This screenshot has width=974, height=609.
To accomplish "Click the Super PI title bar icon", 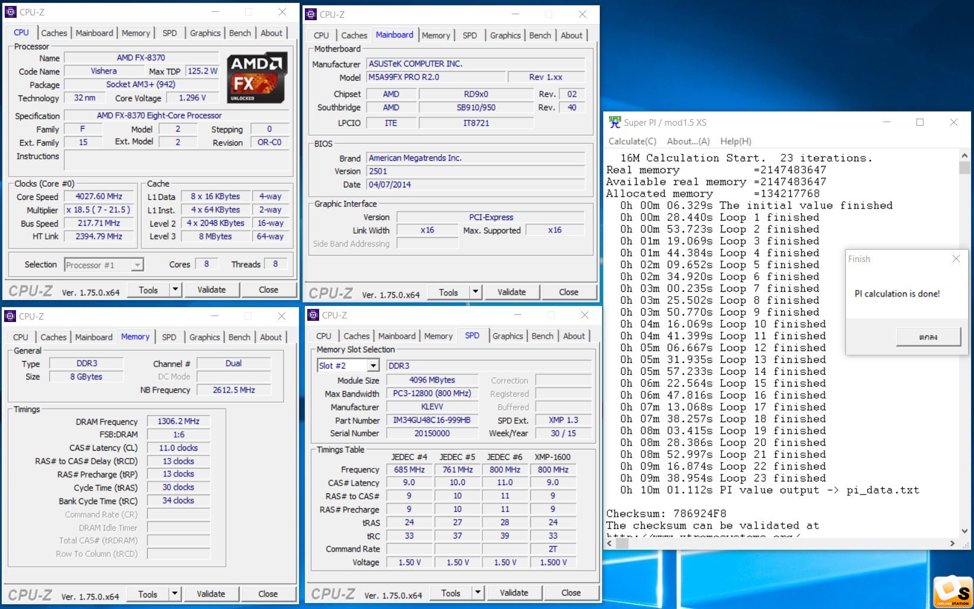I will click(x=615, y=122).
